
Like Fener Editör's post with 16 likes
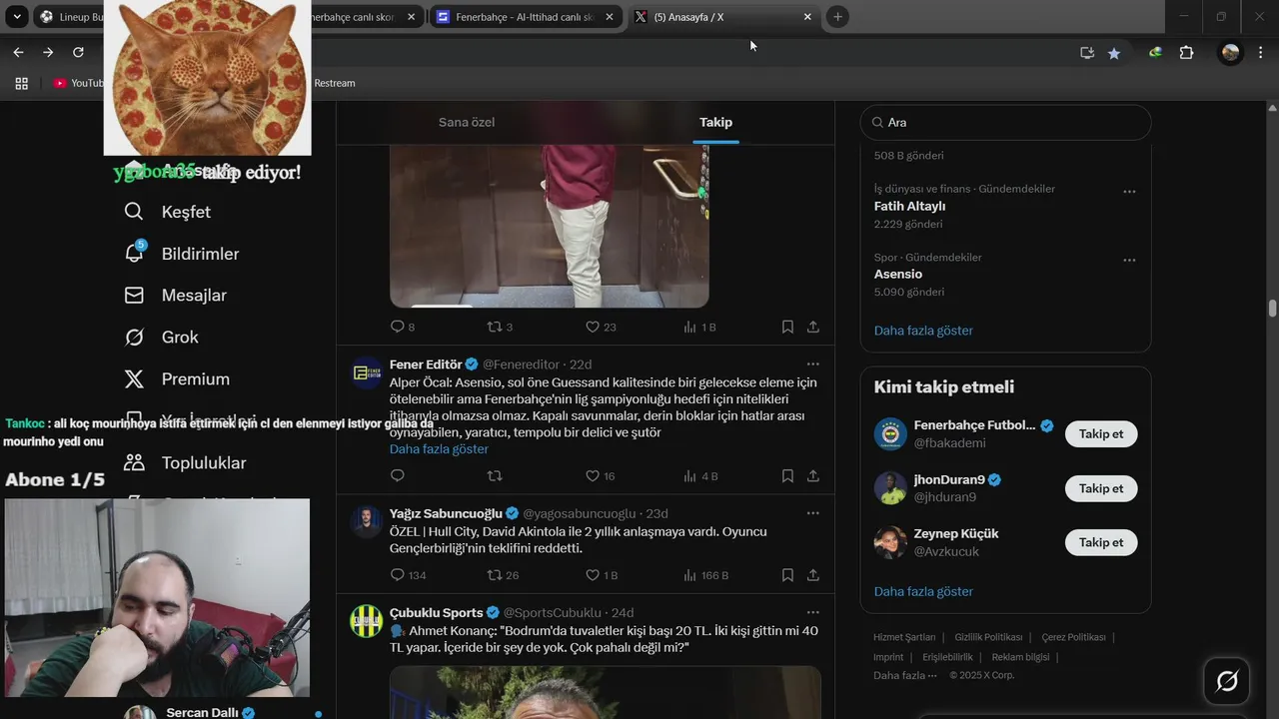click(x=600, y=476)
